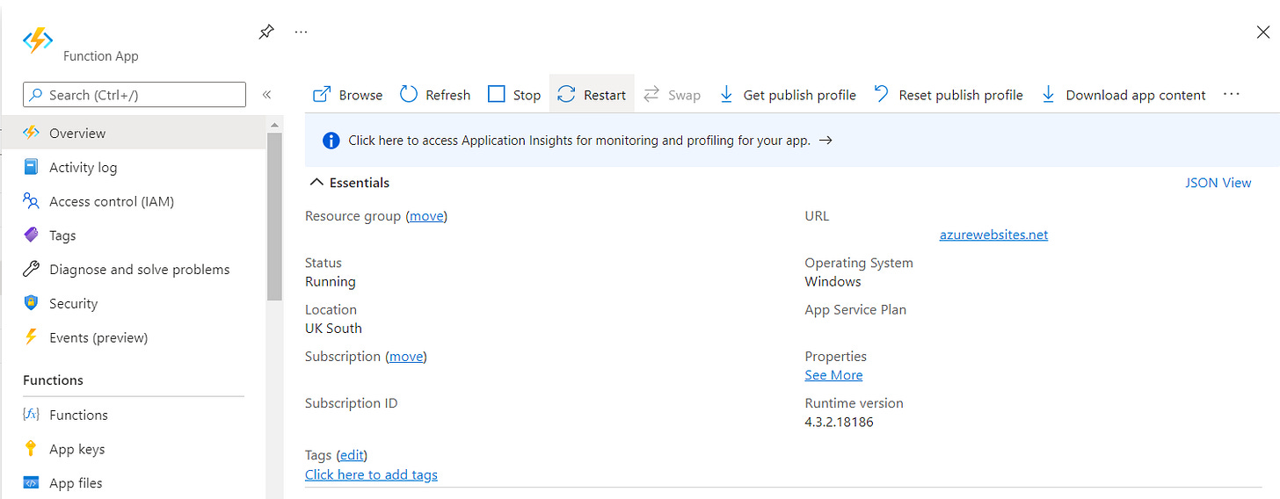Viewport: 1280px width, 499px height.
Task: Click the App Service Plan label
Action: pos(855,310)
